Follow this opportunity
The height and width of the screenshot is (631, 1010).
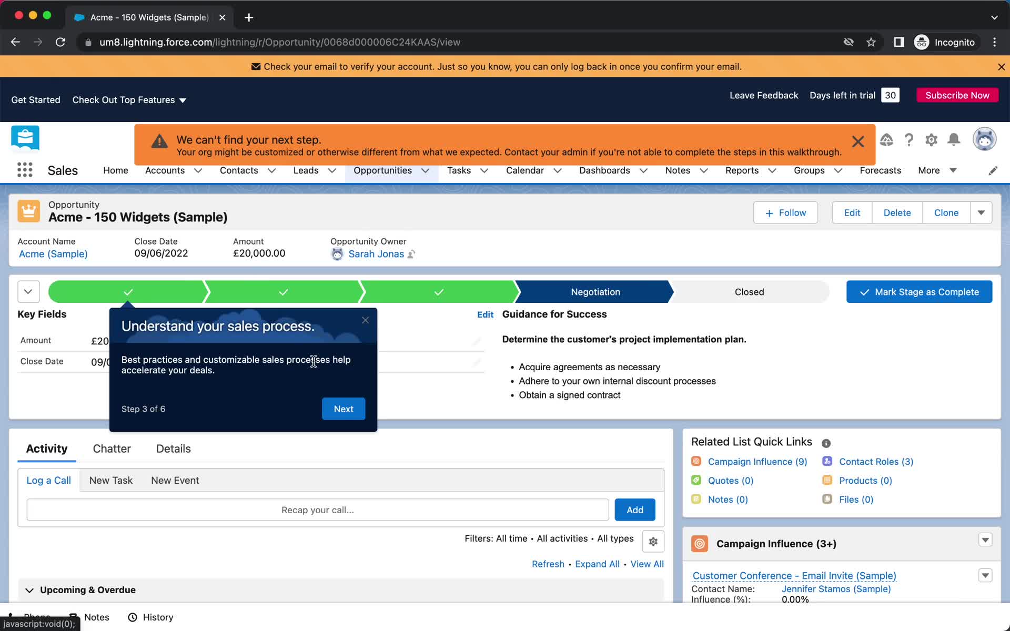[785, 212]
